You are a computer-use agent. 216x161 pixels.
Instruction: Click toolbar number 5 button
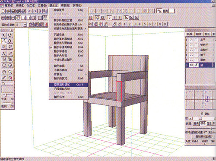pos(145,24)
